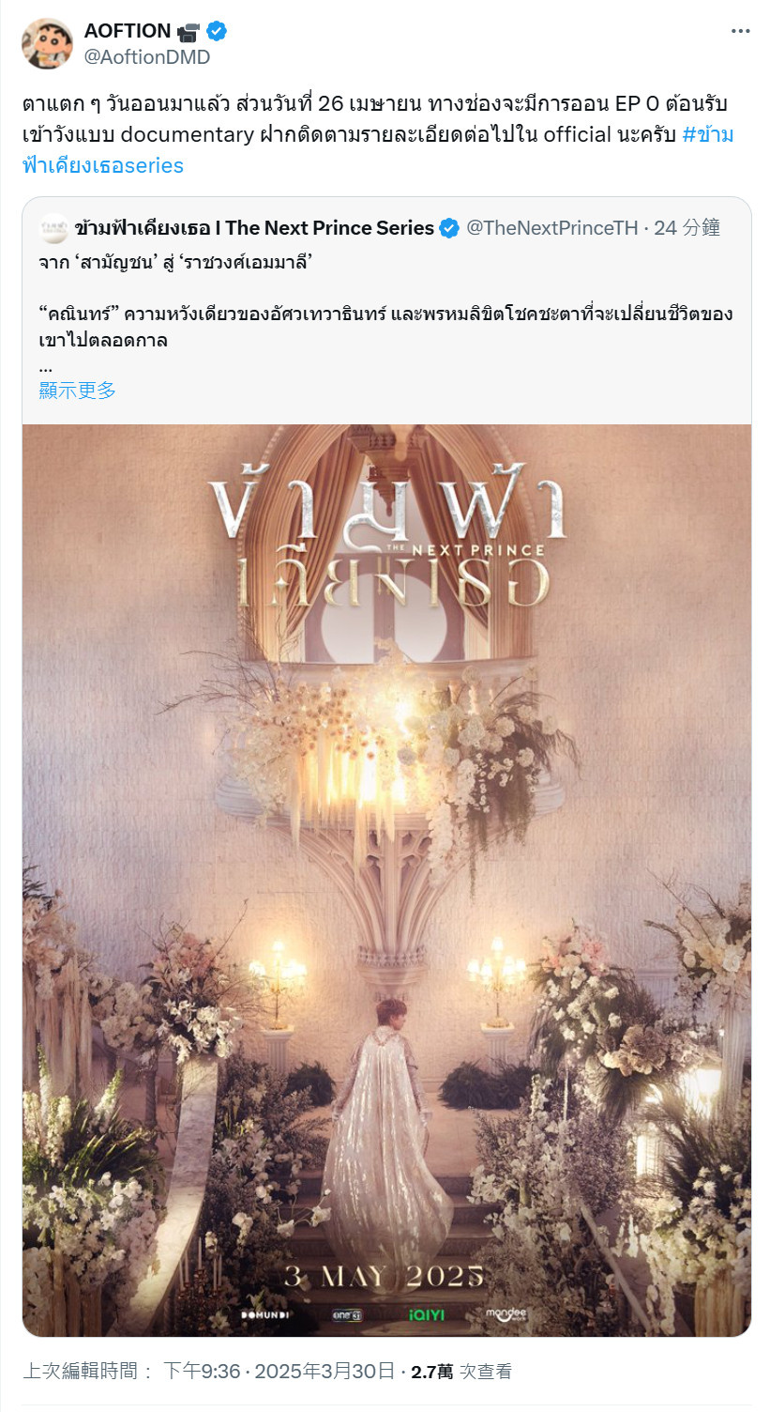The height and width of the screenshot is (1412, 770).
Task: View edit history via 上次編輯時間
Action: coord(87,1372)
